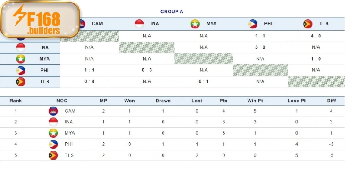Click Indonesia flag in column header
Image resolution: width=345 pixels, height=172 pixels.
pos(140,24)
